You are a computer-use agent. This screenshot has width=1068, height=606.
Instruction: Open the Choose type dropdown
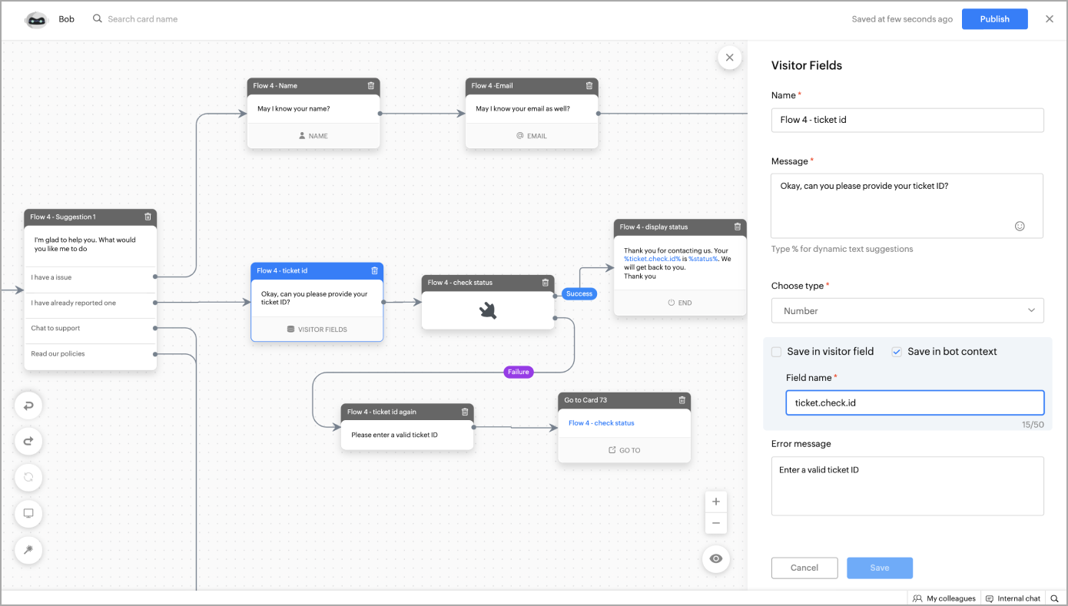907,310
